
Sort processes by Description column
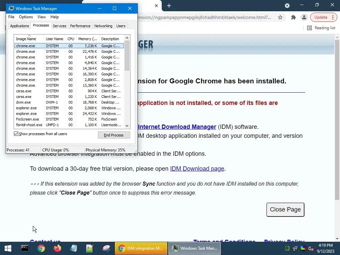(112, 39)
